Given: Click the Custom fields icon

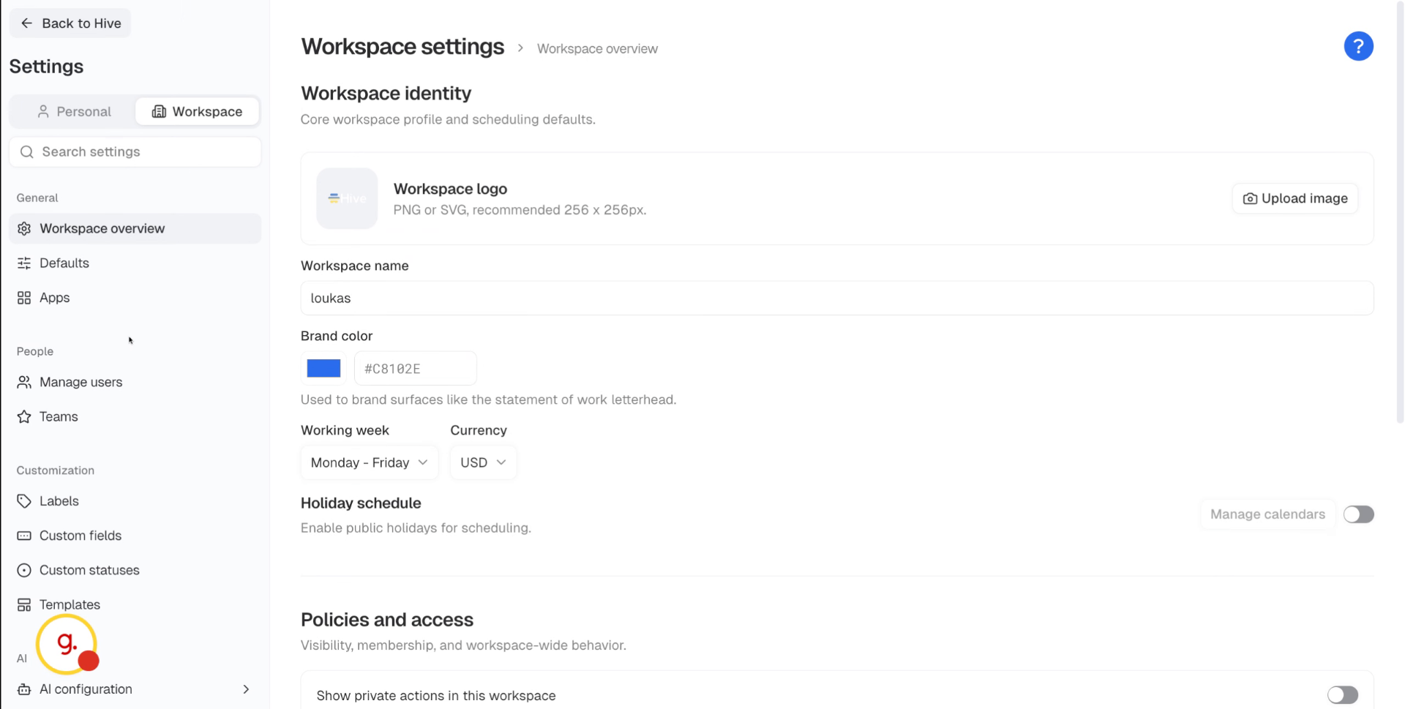Looking at the screenshot, I should [24, 536].
